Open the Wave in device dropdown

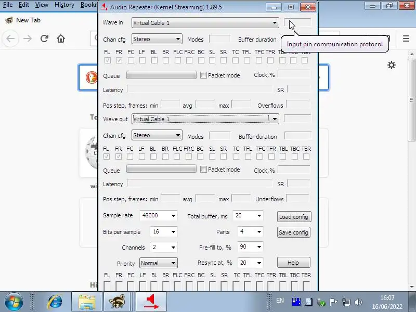[x=205, y=23]
